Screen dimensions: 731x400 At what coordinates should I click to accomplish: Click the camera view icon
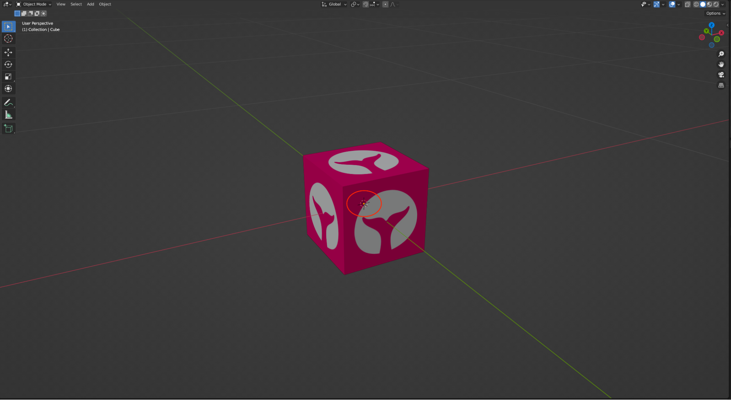(x=721, y=75)
